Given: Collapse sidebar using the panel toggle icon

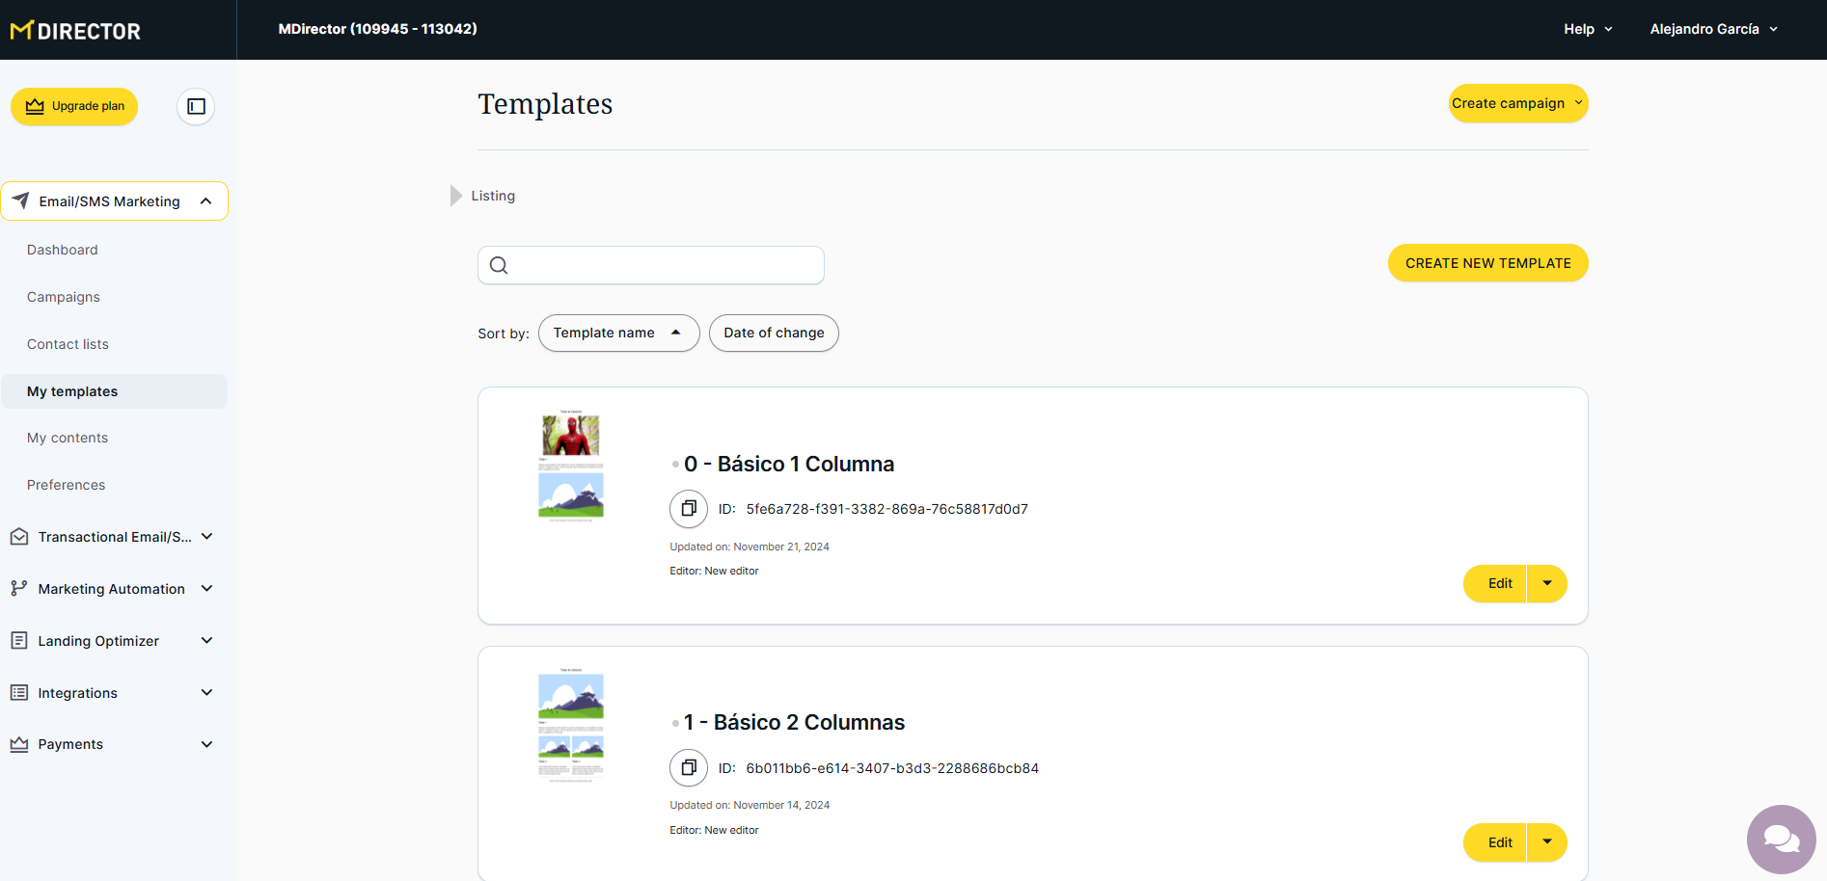Looking at the screenshot, I should (196, 107).
